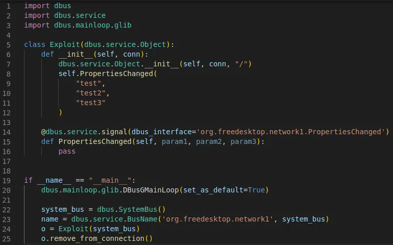
Task: Click 'Exploit(system_bus)' on line 24
Action: [x=99, y=229]
